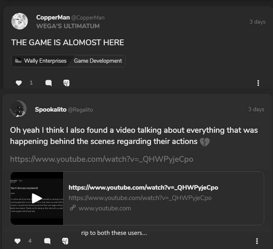Open Spookalito's profile avatar

[x=18, y=109]
